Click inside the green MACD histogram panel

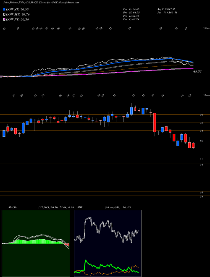tap(36, 243)
